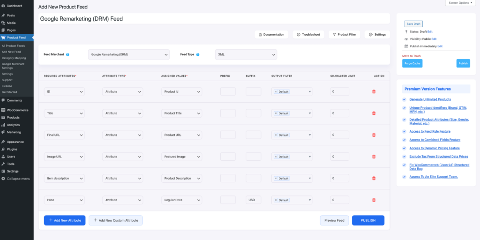Click the large blue PUBLISH button
Image resolution: width=480 pixels, height=240 pixels.
click(x=368, y=220)
